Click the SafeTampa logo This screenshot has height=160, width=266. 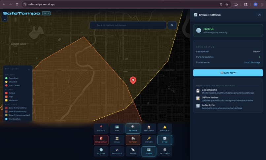click(x=22, y=13)
